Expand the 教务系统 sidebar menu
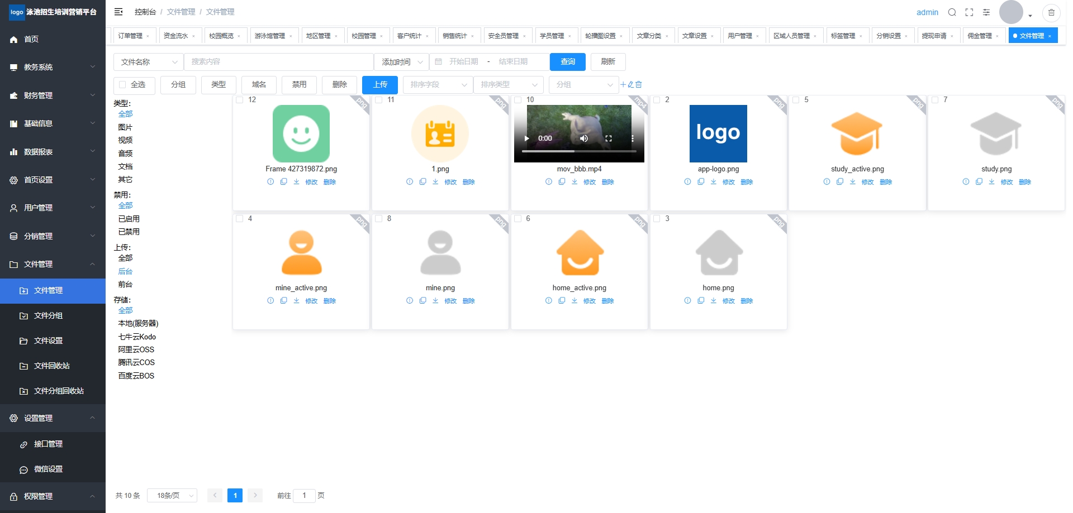 pyautogui.click(x=53, y=67)
